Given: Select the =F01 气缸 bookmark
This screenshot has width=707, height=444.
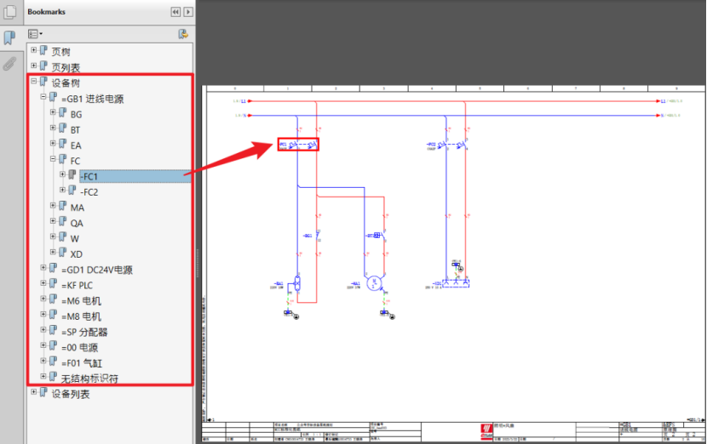Looking at the screenshot, I should click(x=82, y=363).
